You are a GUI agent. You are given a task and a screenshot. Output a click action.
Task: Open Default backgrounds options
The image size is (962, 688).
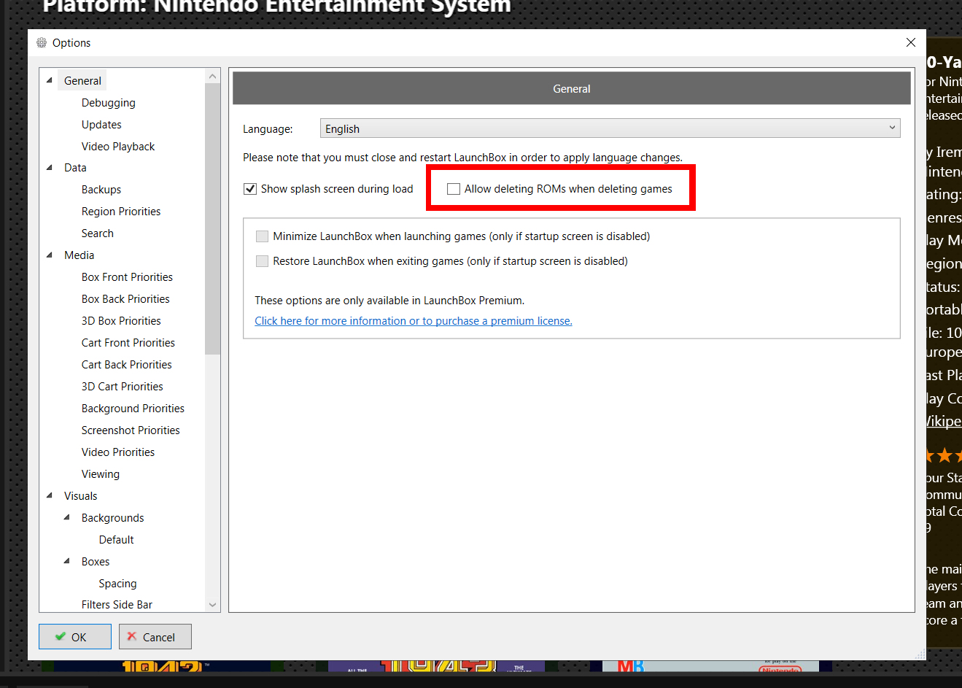tap(117, 540)
